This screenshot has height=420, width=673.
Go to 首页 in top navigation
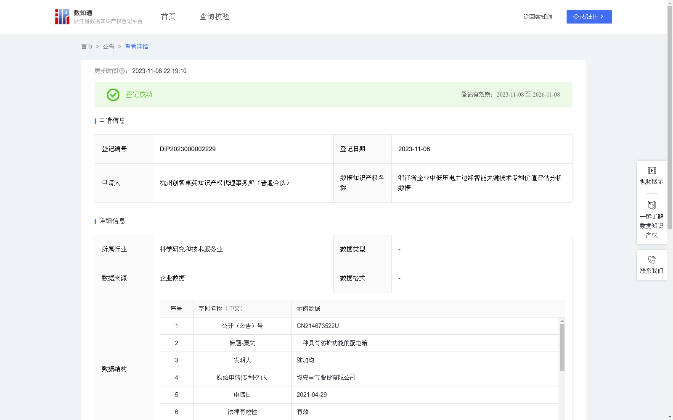point(168,17)
